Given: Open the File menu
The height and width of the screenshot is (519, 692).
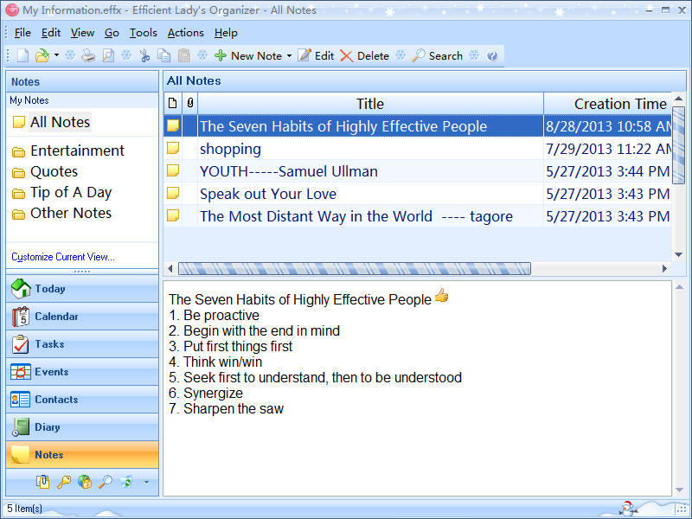Looking at the screenshot, I should (22, 33).
